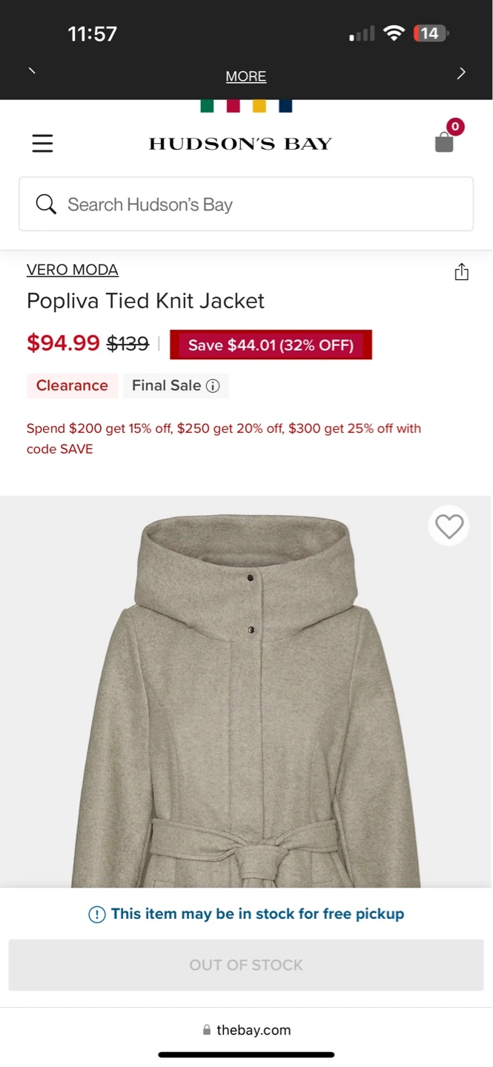Tap the Save $44.01 discount badge
Screen dimensions: 493x1067
click(271, 345)
